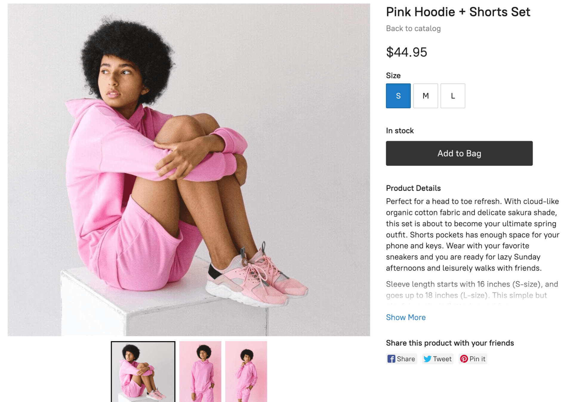Click the Facebook logo icon
The height and width of the screenshot is (402, 573).
point(391,359)
